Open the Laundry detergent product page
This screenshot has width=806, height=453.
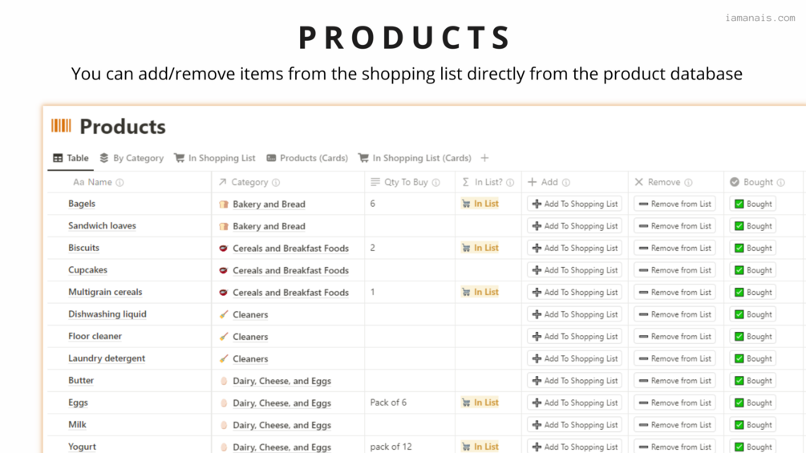pyautogui.click(x=107, y=358)
